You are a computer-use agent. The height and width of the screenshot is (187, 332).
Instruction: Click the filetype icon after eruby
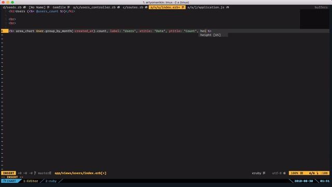(264, 173)
